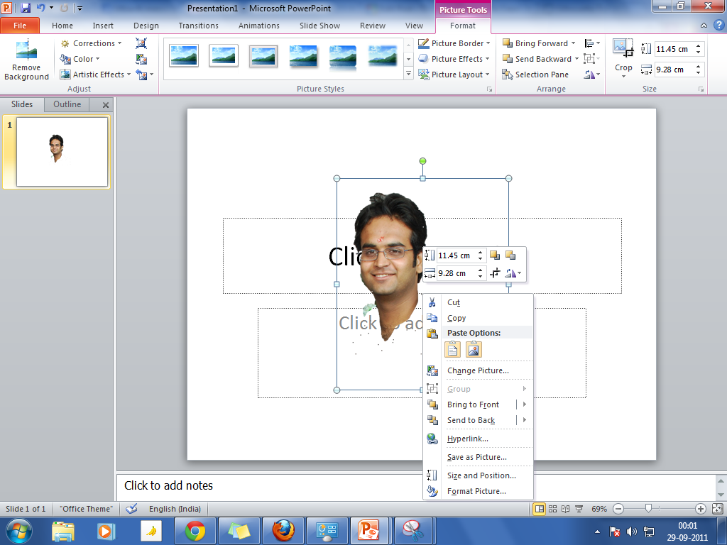Screen dimensions: 727x545
Task: Open the Transitions ribbon tab
Action: click(x=198, y=26)
